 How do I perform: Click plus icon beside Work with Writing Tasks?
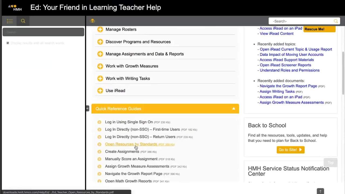point(100,78)
